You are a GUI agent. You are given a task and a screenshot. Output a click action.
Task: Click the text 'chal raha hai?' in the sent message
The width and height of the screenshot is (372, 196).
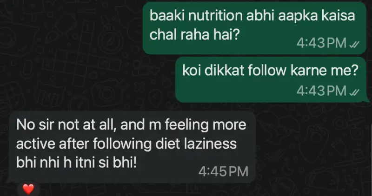(194, 35)
